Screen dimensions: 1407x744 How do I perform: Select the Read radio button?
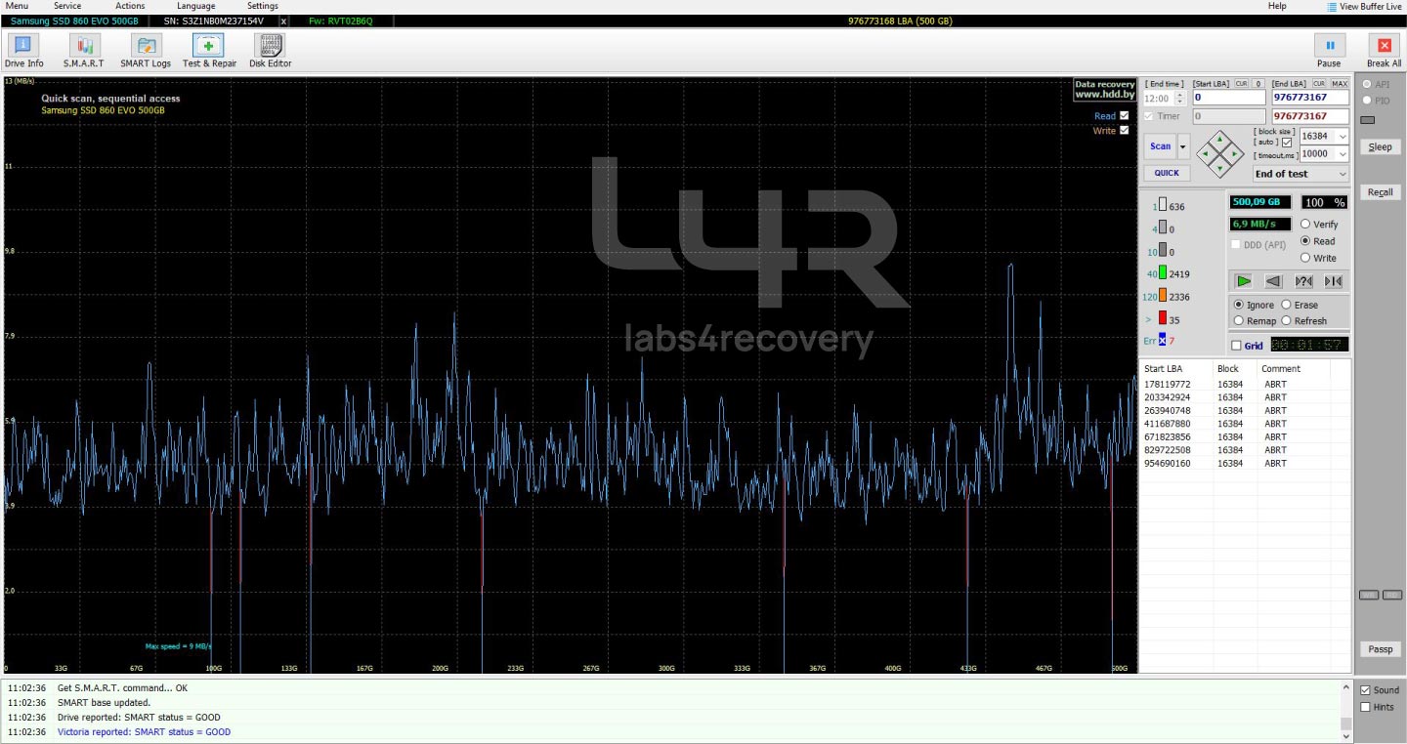pyautogui.click(x=1305, y=240)
